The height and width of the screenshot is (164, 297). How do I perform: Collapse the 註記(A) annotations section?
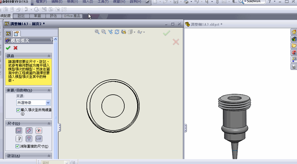(49, 156)
